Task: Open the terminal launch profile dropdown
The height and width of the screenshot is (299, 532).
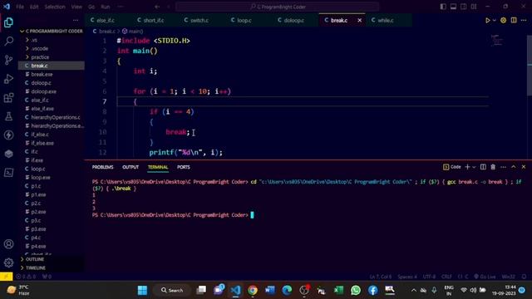Action: pyautogui.click(x=474, y=167)
